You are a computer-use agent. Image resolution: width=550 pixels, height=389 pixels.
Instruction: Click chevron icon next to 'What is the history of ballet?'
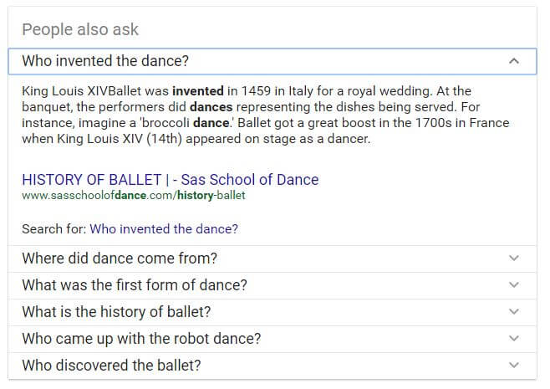tap(514, 311)
